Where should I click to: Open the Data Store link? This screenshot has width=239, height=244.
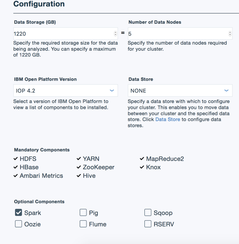168,119
